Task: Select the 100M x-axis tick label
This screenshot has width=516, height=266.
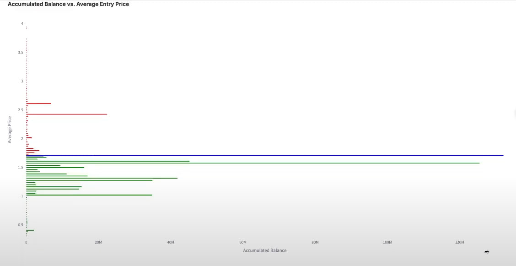Action: click(387, 242)
